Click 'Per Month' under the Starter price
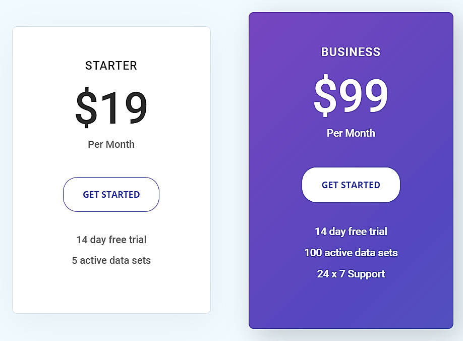The image size is (463, 341). [111, 144]
